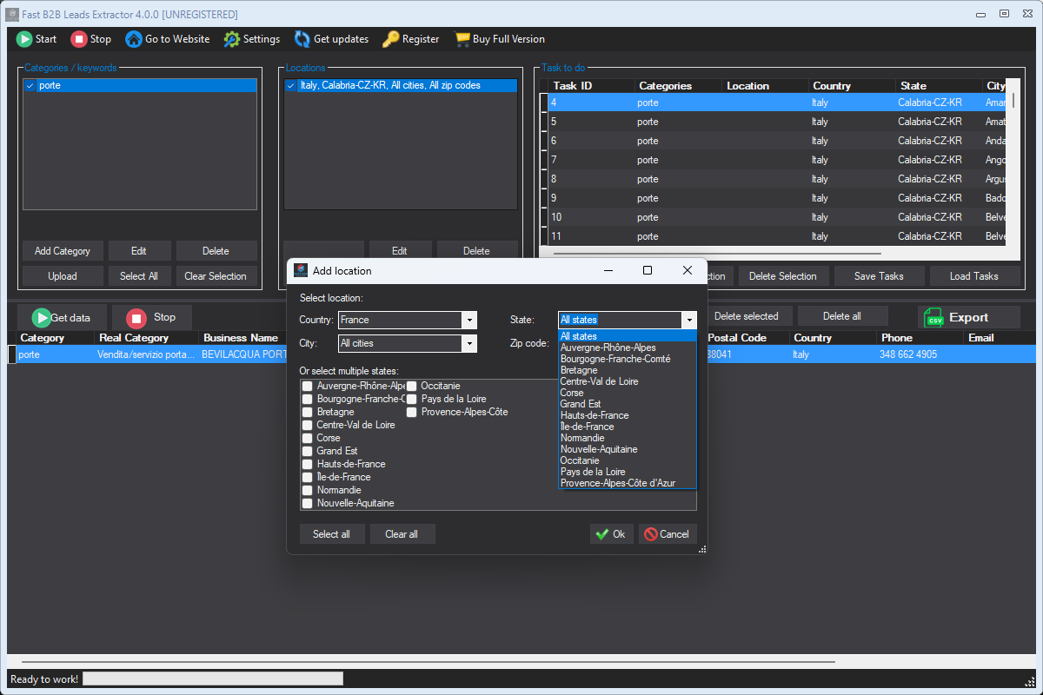Click the Register key icon
The width and height of the screenshot is (1043, 695).
[x=391, y=39]
